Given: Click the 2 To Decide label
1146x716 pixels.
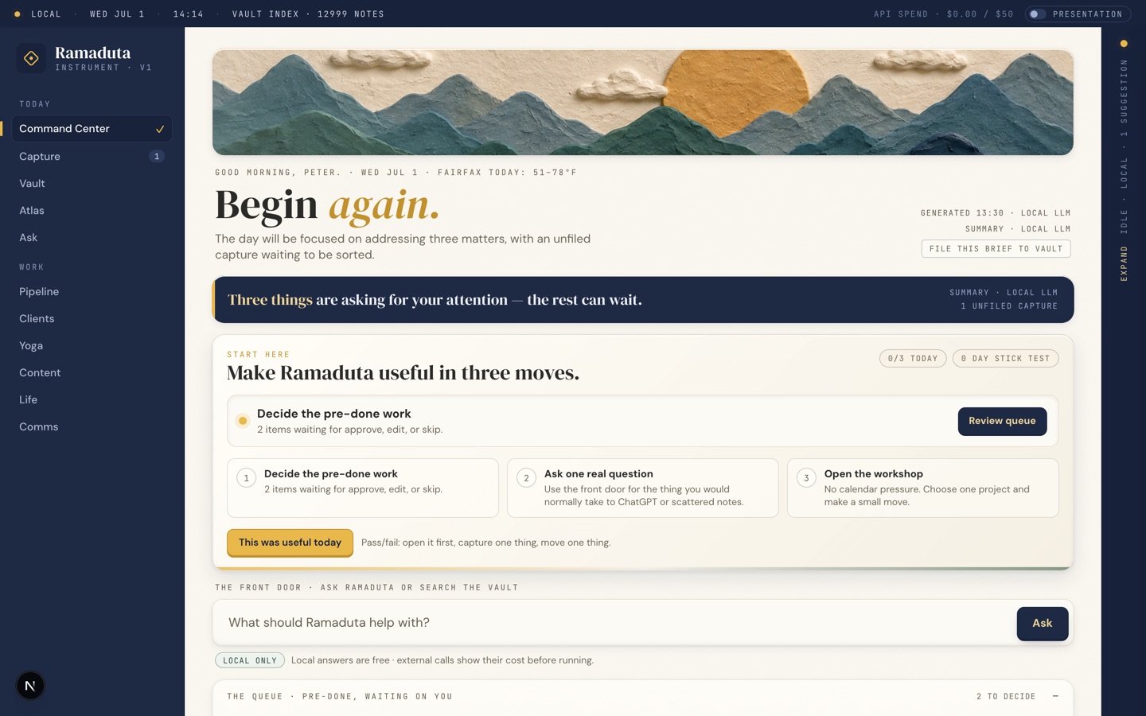Looking at the screenshot, I should (x=1006, y=696).
